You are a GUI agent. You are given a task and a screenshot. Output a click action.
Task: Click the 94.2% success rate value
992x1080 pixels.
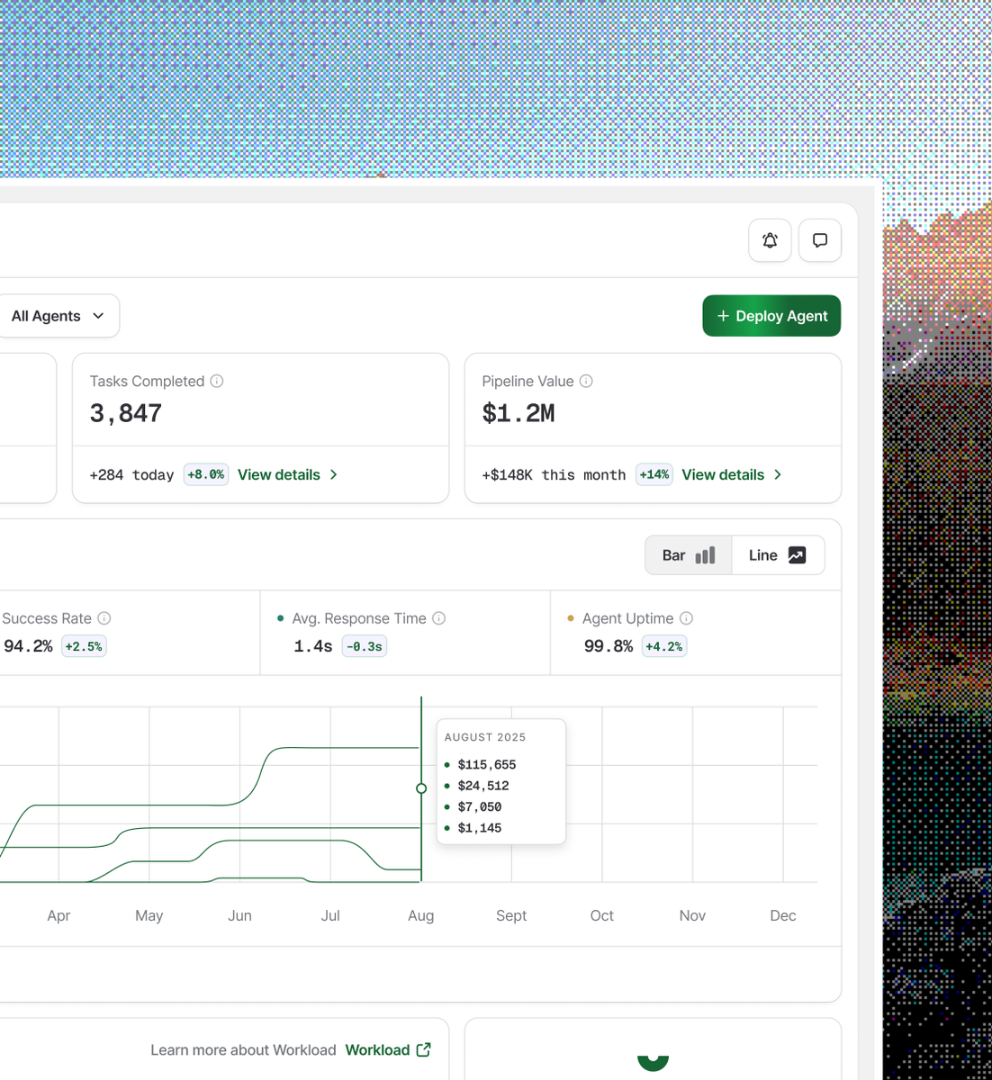pos(28,646)
